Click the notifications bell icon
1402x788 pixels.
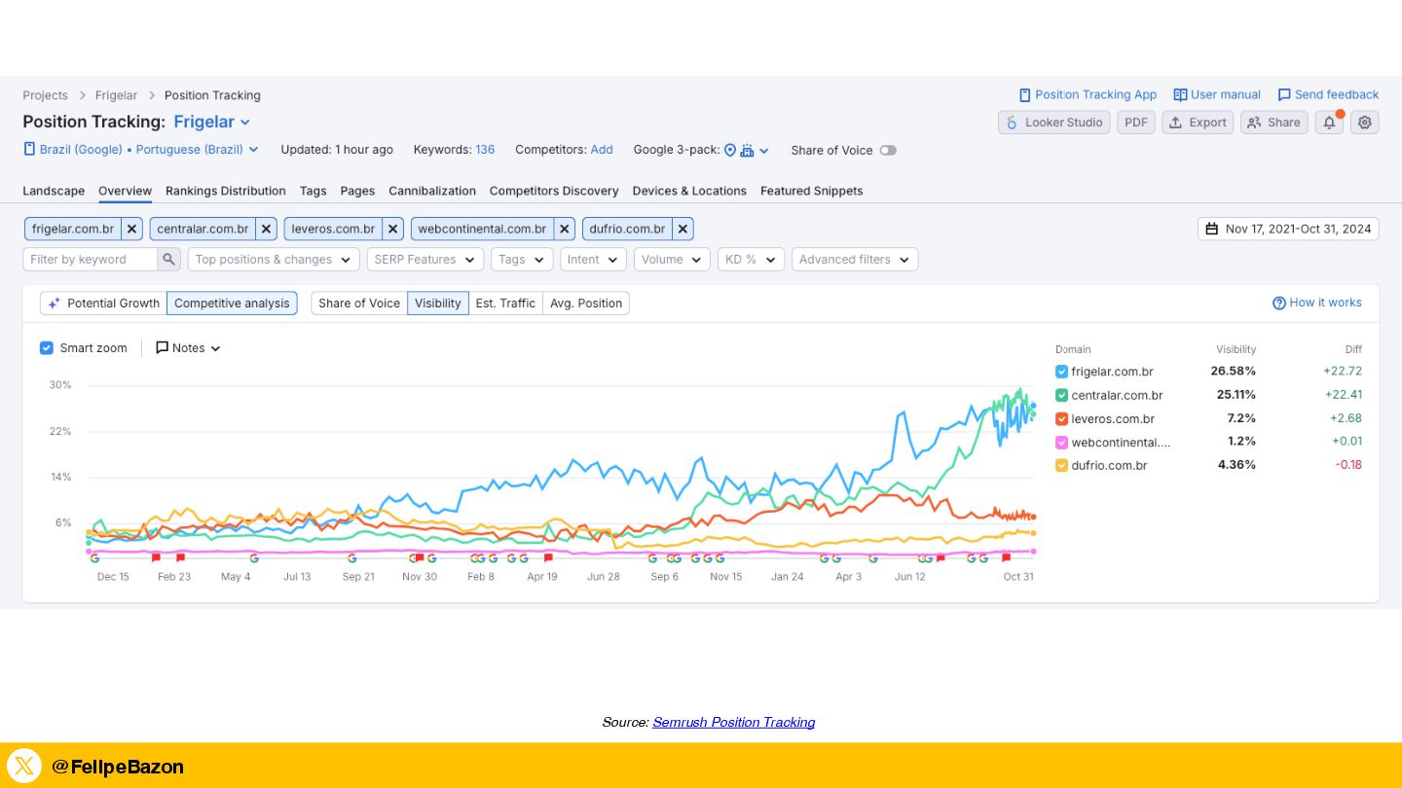[x=1329, y=123]
